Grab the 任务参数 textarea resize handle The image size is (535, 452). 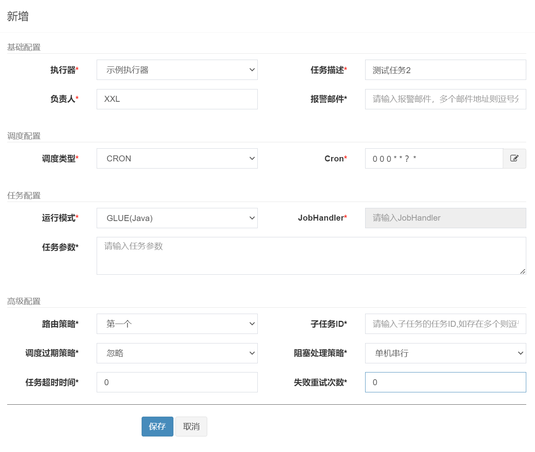[523, 272]
